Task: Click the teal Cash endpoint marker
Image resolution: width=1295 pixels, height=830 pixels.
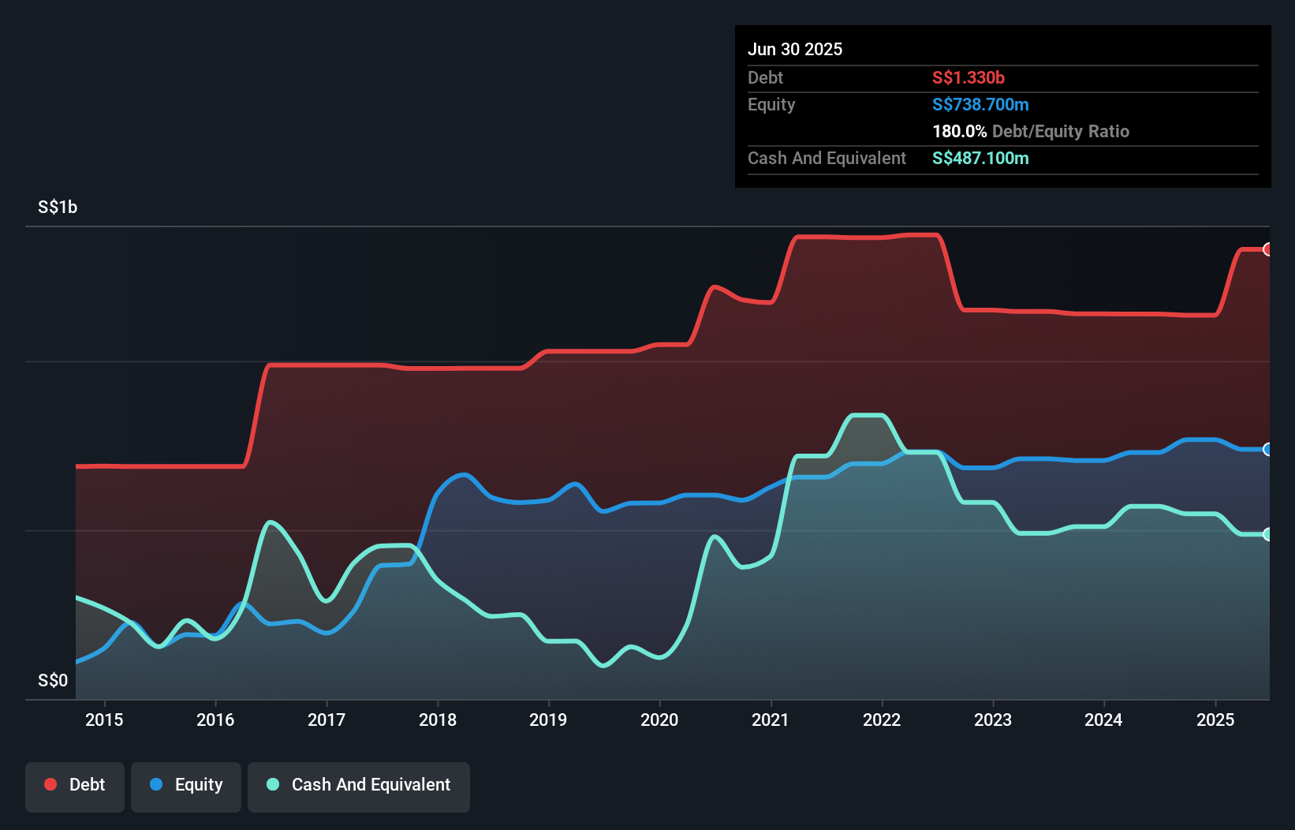Action: 1268,534
